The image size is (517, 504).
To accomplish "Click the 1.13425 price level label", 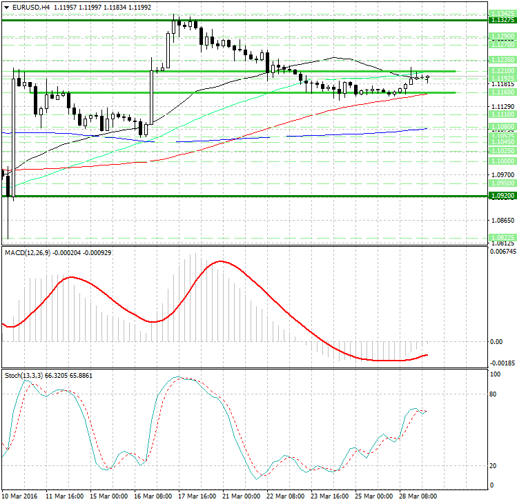I will pos(503,14).
